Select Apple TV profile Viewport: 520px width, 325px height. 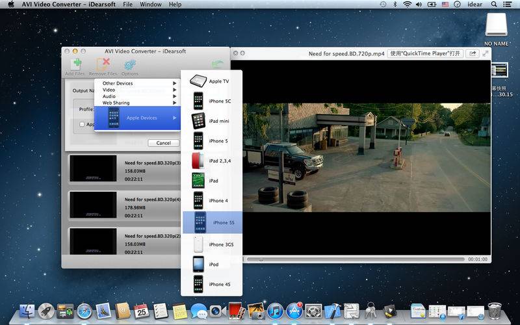point(212,81)
